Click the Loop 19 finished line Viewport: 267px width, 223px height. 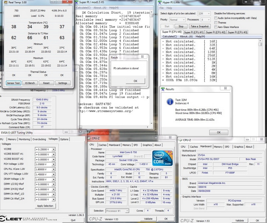(x=110, y=93)
